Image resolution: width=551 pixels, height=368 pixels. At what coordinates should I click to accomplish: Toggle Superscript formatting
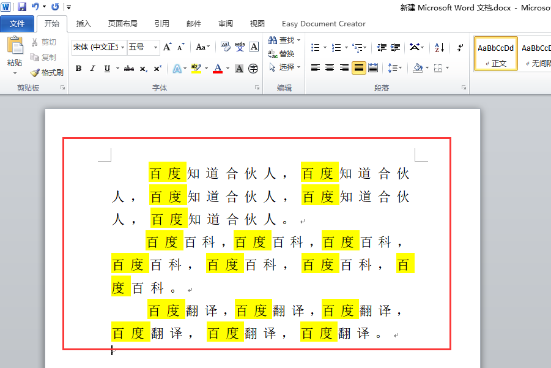tap(157, 69)
